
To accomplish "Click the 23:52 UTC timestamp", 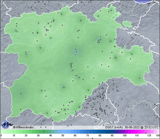I will [x=151, y=127].
